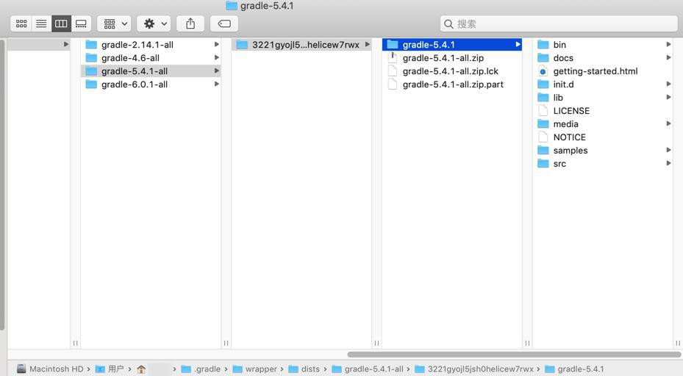Click Macintosh HD in path bar
The width and height of the screenshot is (683, 376).
click(x=50, y=369)
